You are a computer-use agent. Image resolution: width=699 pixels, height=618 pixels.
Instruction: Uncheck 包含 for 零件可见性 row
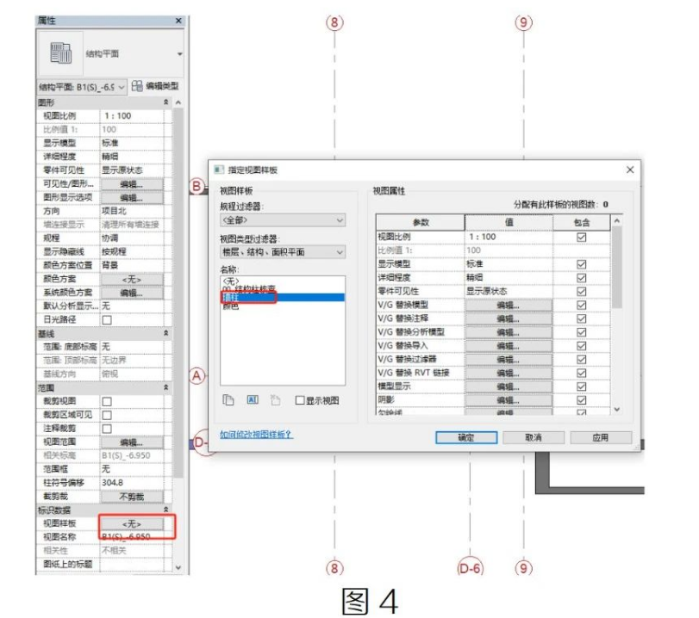(581, 291)
